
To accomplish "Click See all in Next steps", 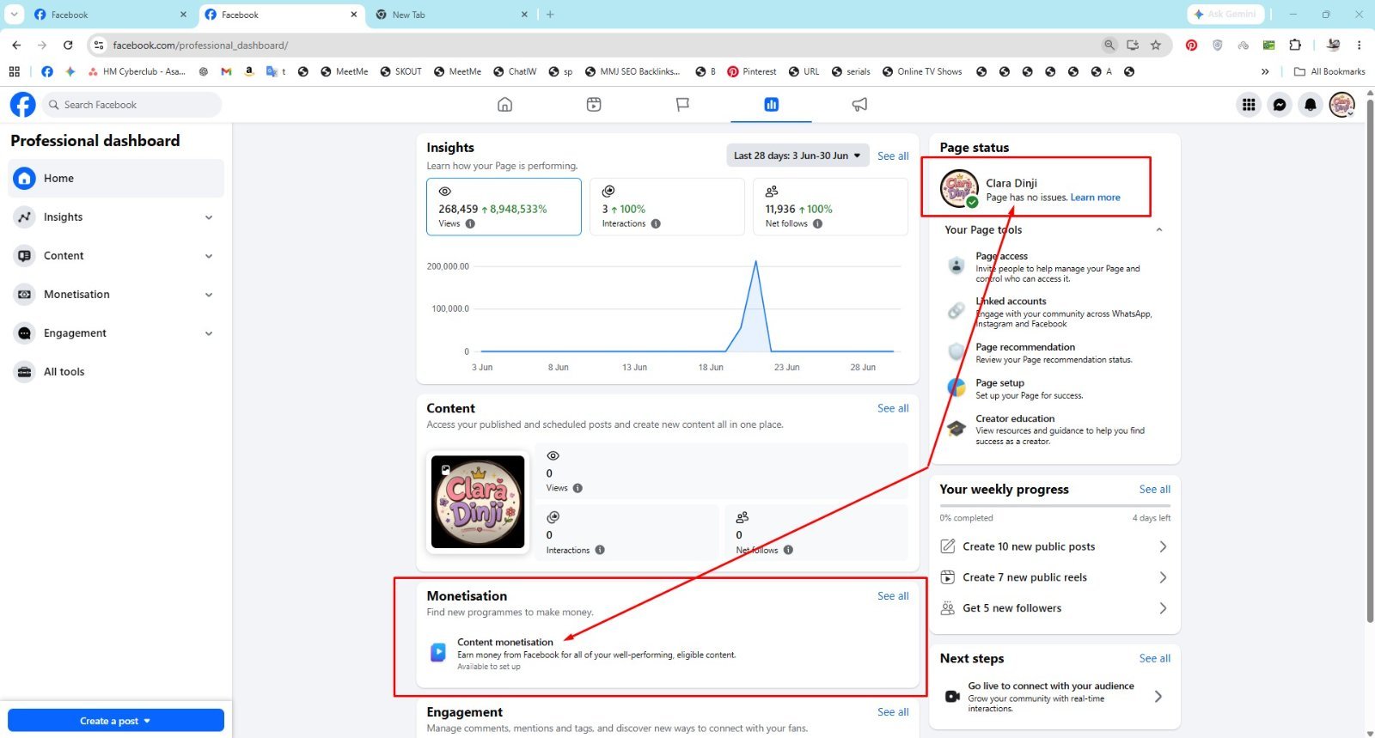I will click(1155, 659).
